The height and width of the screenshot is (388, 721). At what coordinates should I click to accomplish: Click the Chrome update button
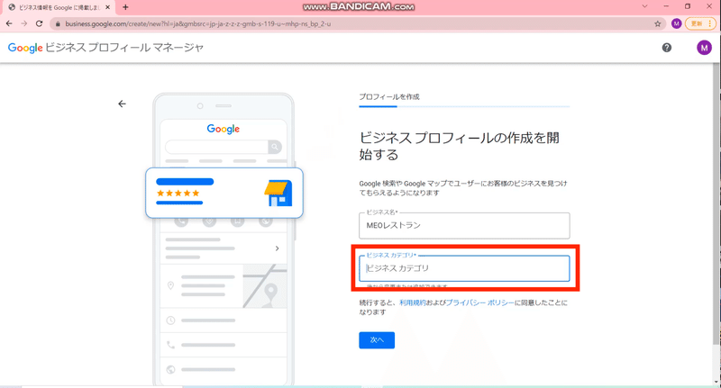[700, 23]
